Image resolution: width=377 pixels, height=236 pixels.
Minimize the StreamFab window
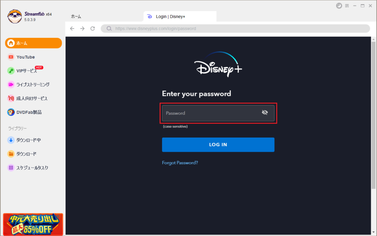click(x=355, y=6)
